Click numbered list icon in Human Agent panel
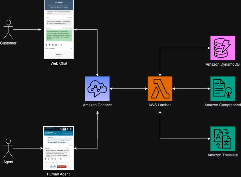The width and height of the screenshot is (241, 177). [x=52, y=159]
